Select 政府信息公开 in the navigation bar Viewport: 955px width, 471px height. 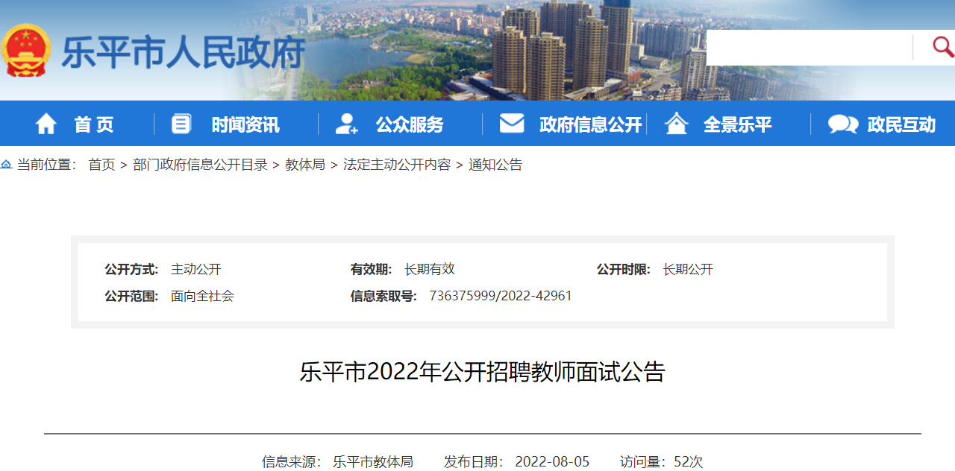pyautogui.click(x=590, y=124)
